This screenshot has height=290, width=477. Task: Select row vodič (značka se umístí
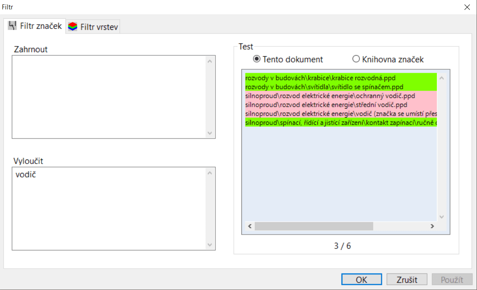pos(341,113)
